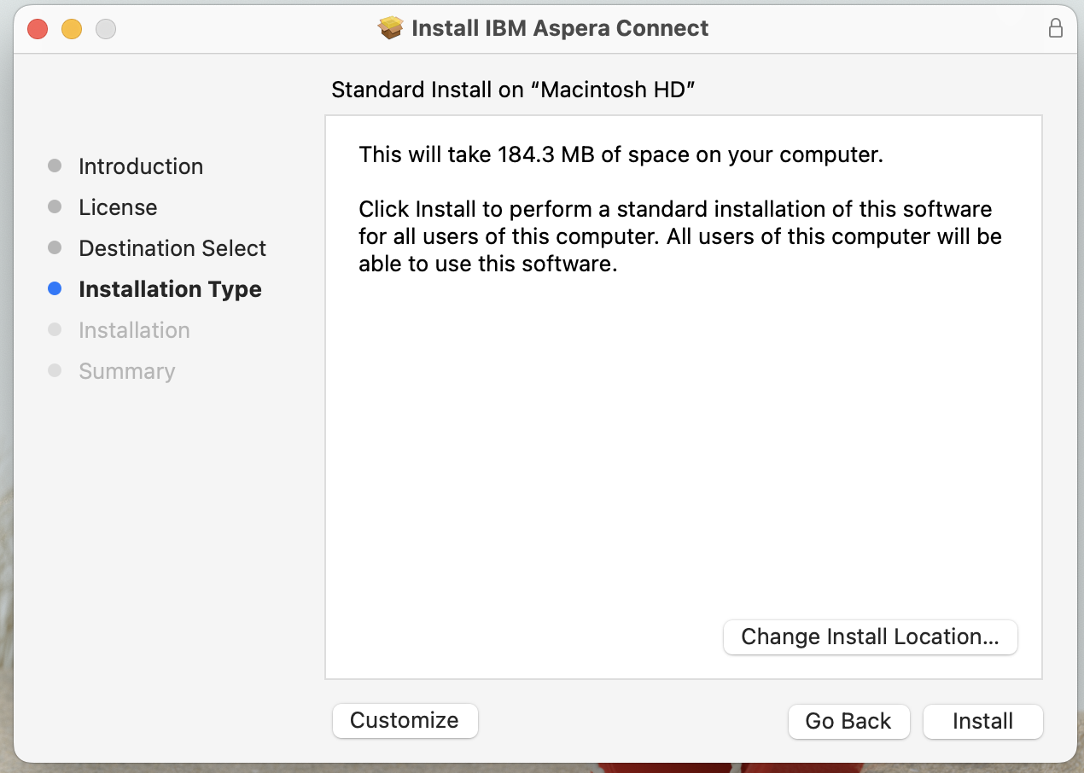The width and height of the screenshot is (1084, 773).
Task: Open the Change Install Location dialog
Action: tap(870, 636)
